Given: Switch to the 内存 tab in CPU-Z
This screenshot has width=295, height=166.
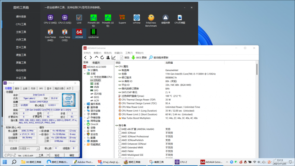Looking at the screenshot, I should pos(33,88).
